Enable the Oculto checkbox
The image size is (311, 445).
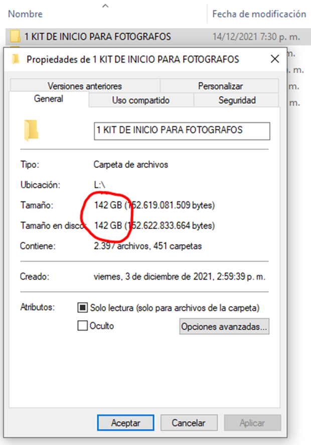click(x=82, y=326)
